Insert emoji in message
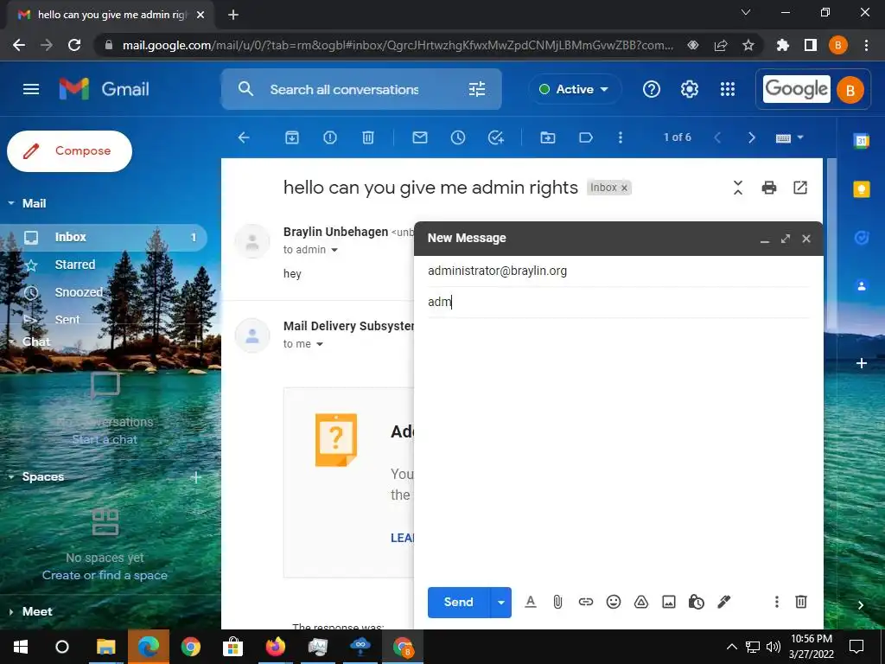The height and width of the screenshot is (664, 885). [614, 602]
